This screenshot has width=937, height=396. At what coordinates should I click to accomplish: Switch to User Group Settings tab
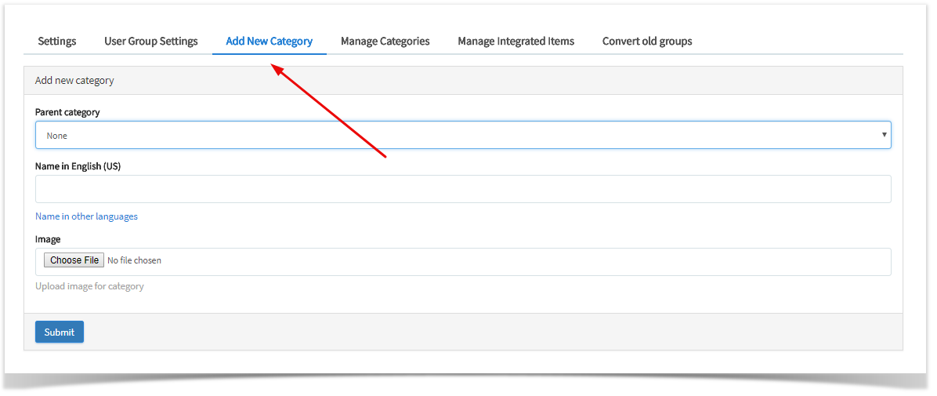(x=150, y=42)
